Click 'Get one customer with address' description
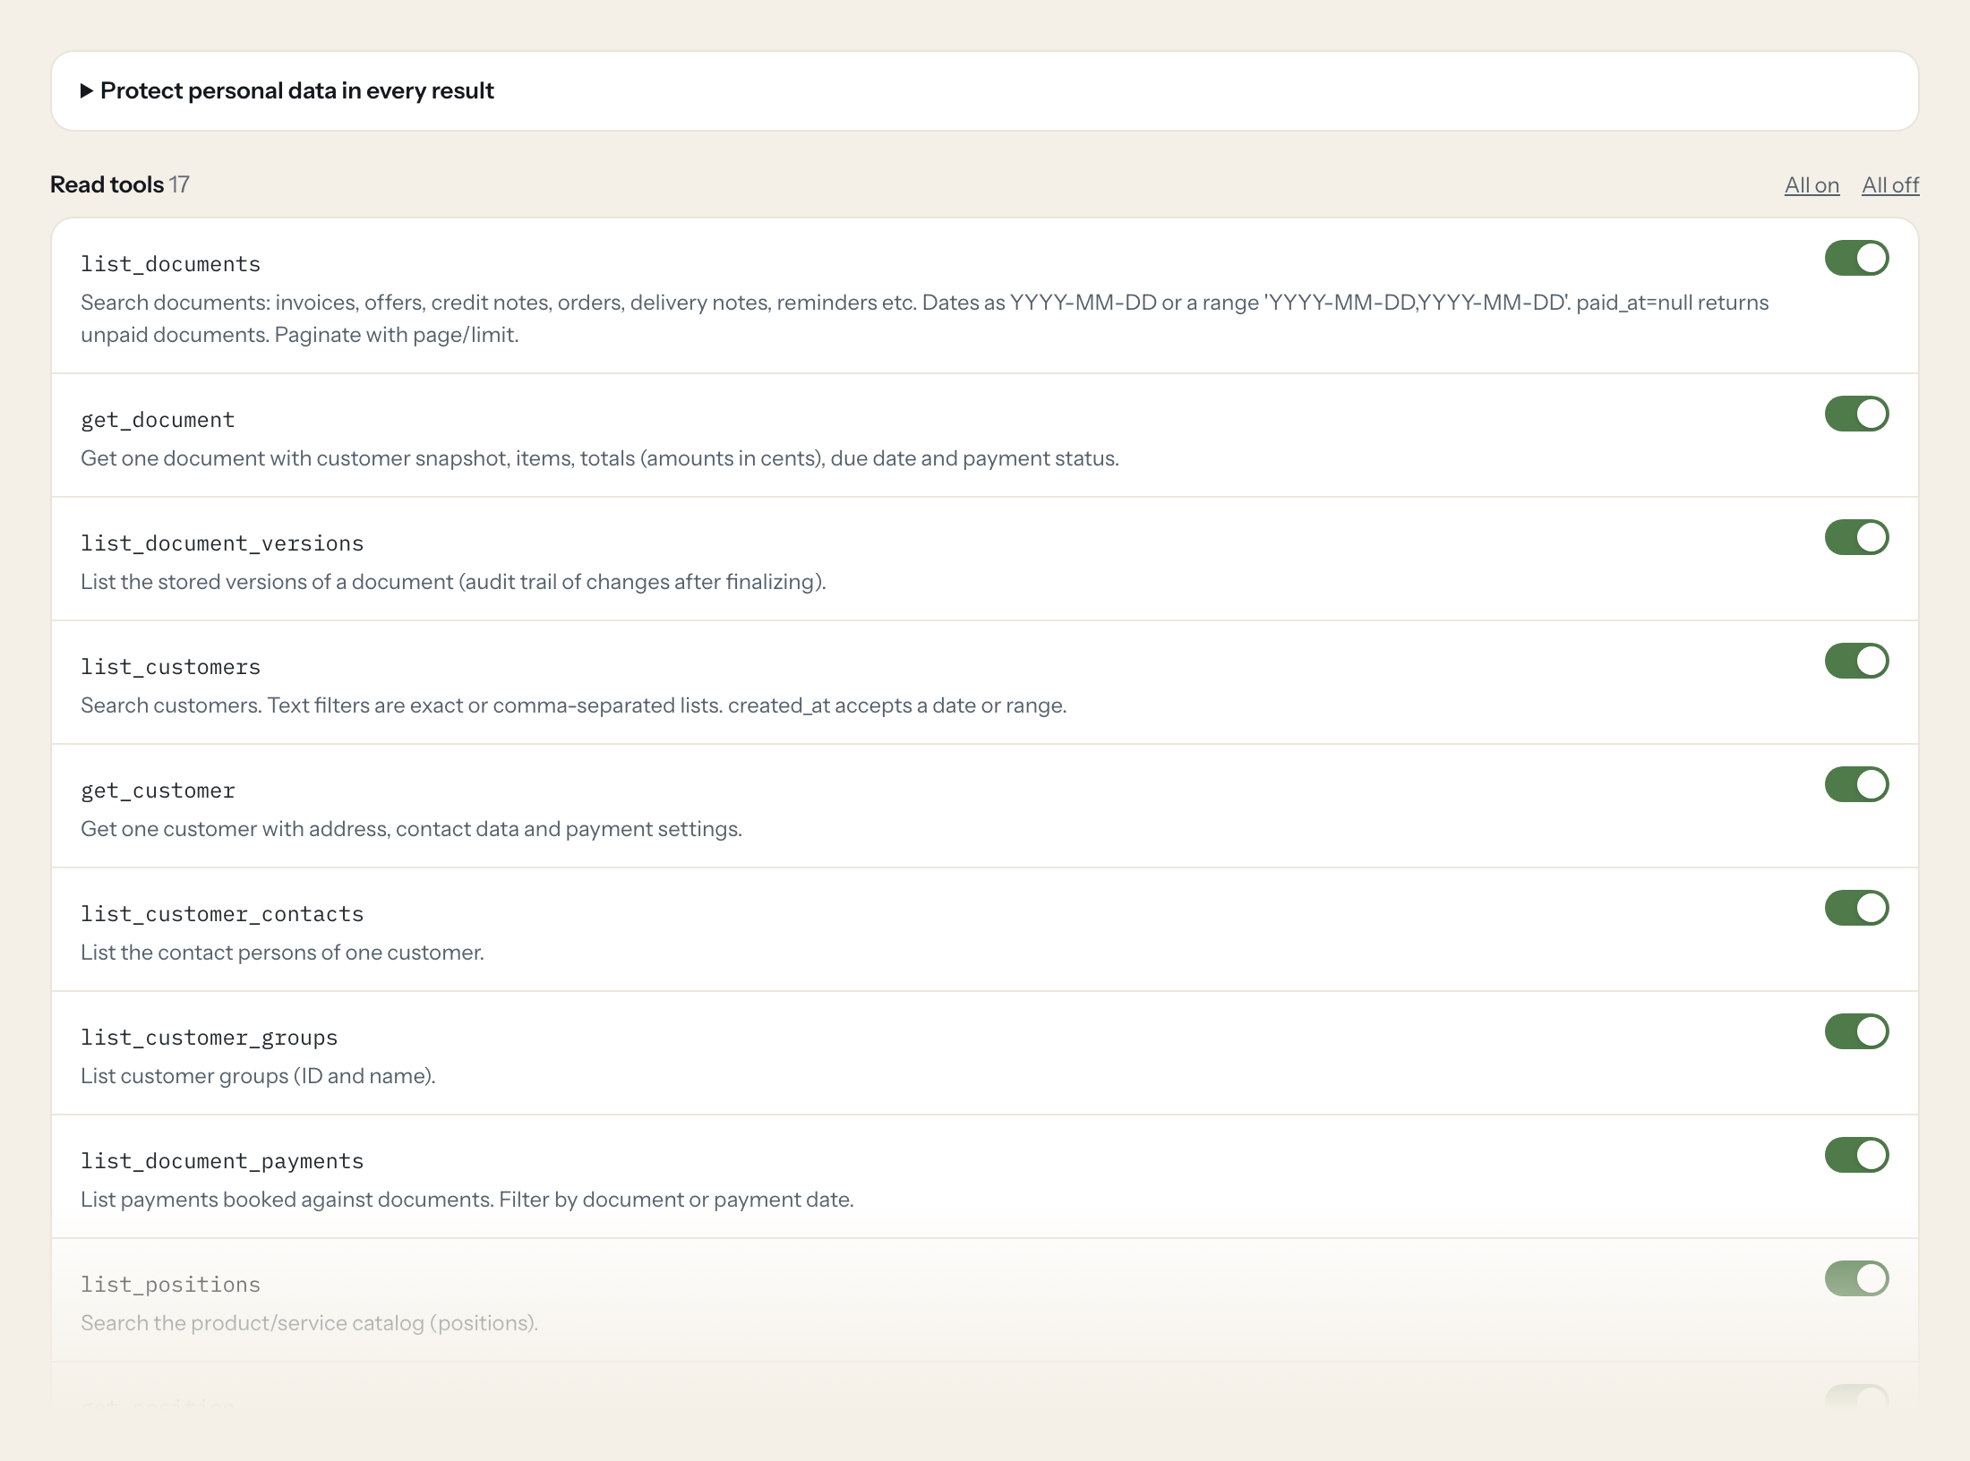This screenshot has width=1970, height=1461. pyautogui.click(x=411, y=829)
